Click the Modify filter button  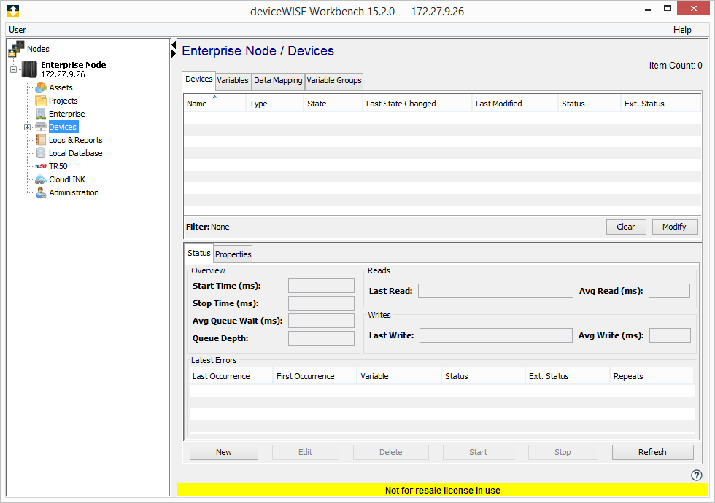[x=674, y=227]
